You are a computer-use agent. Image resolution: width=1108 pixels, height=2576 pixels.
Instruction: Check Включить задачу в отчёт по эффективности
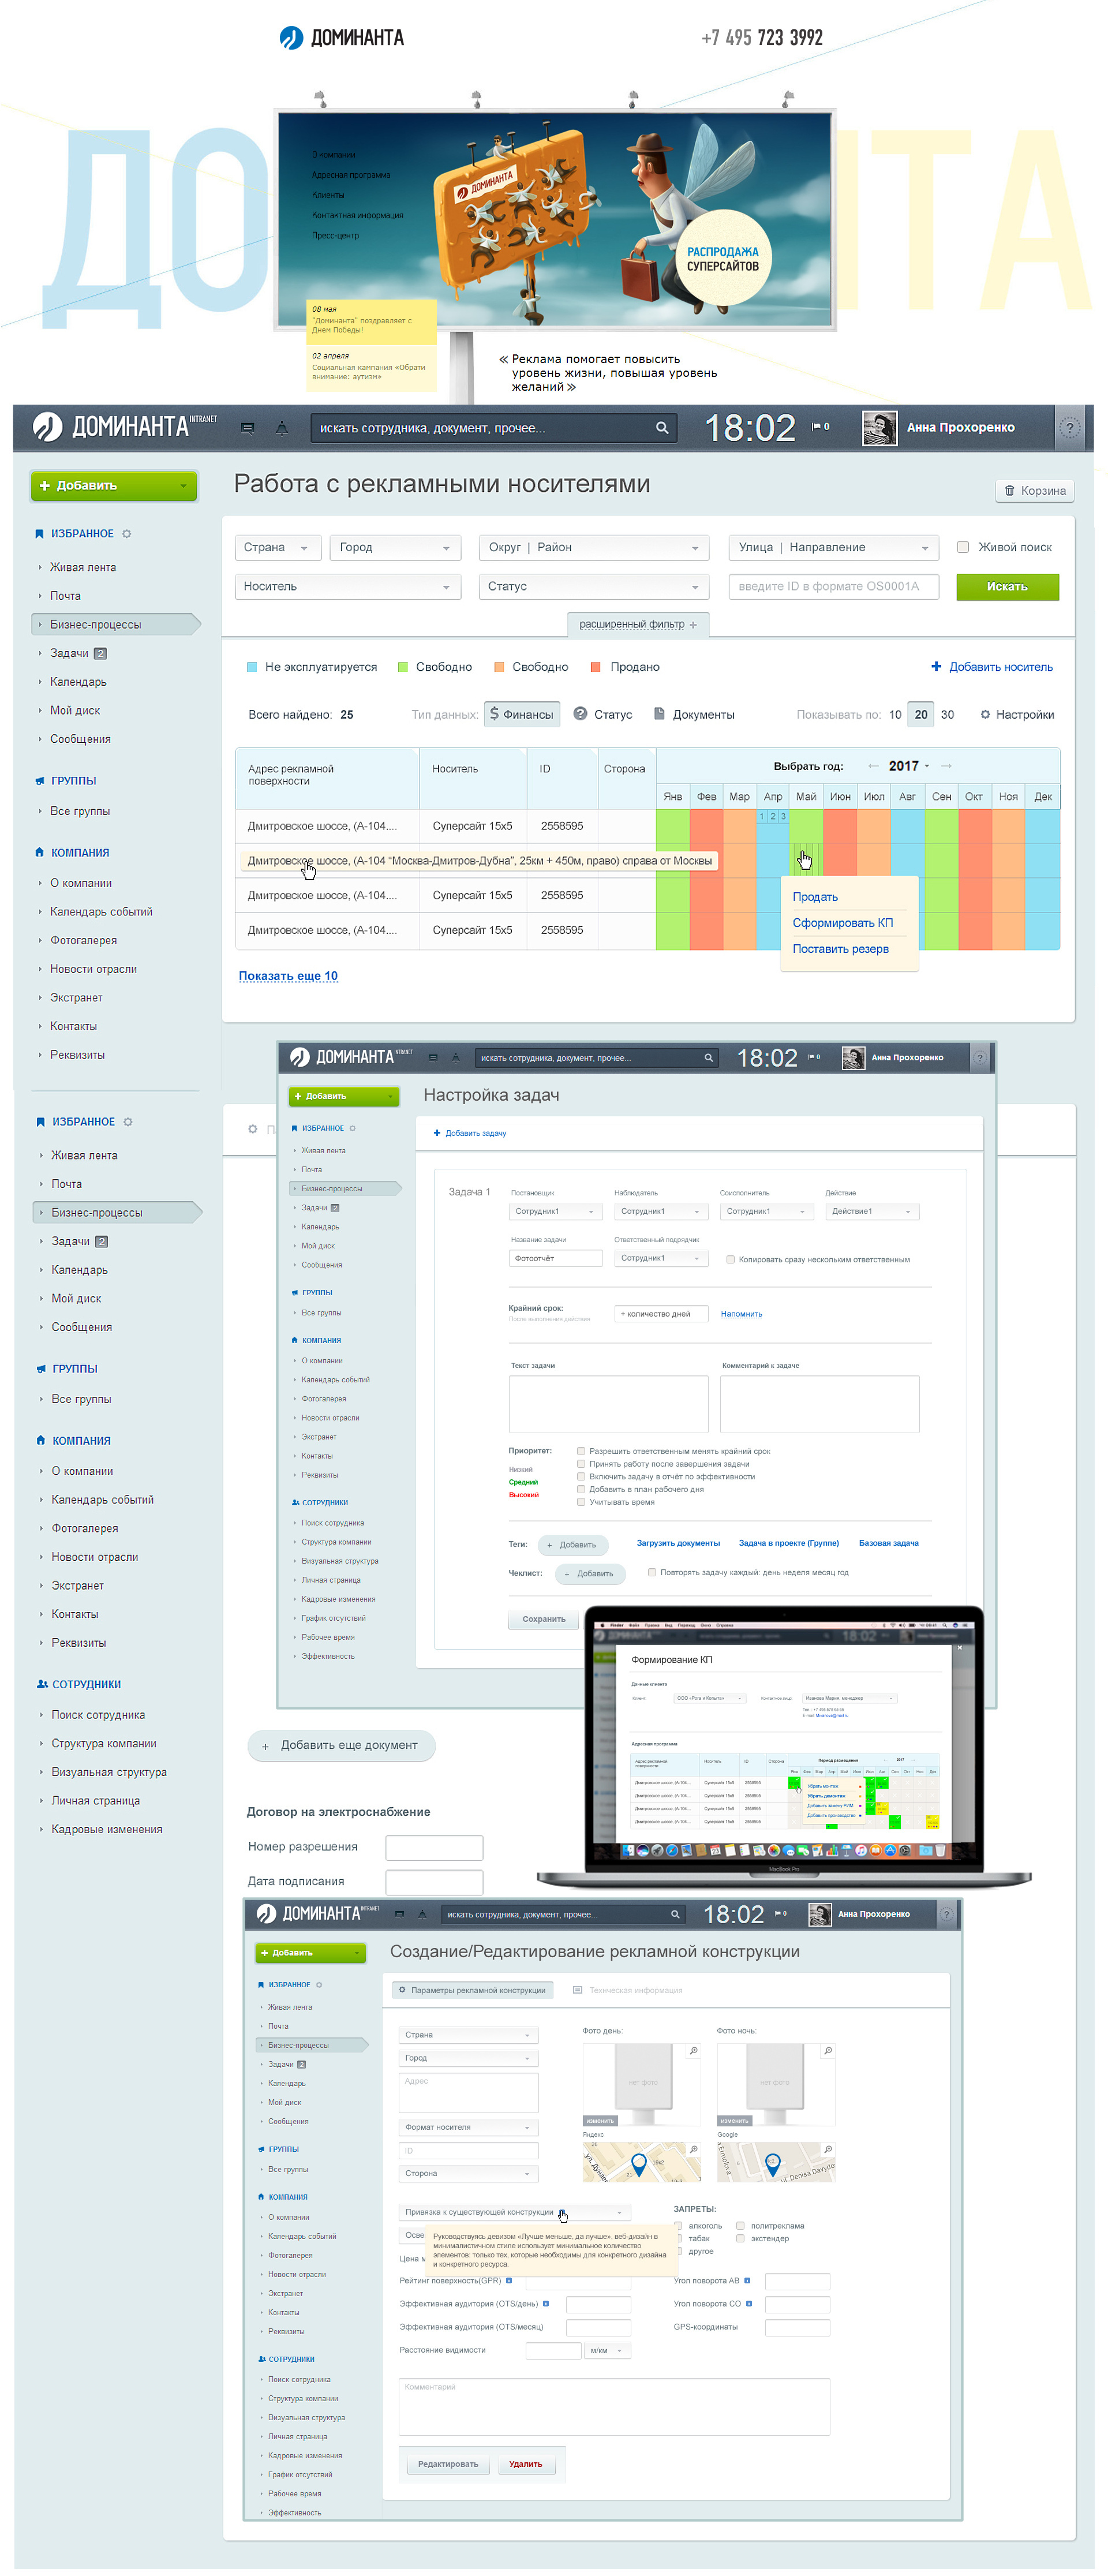581,1477
